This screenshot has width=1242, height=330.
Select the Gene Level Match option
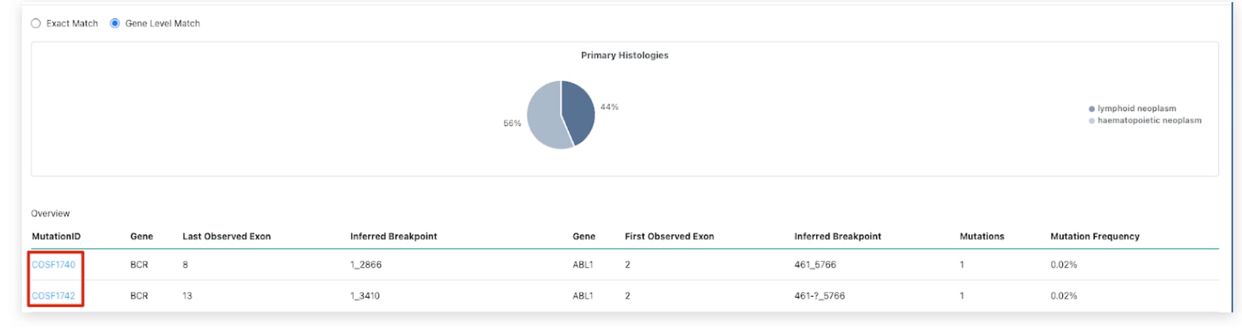point(115,23)
